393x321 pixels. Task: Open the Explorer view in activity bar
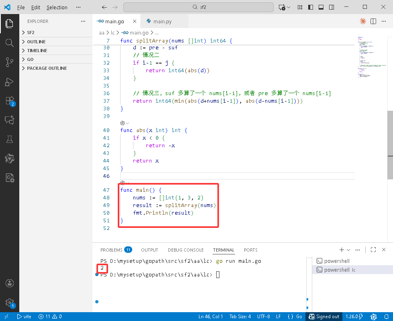click(9, 24)
